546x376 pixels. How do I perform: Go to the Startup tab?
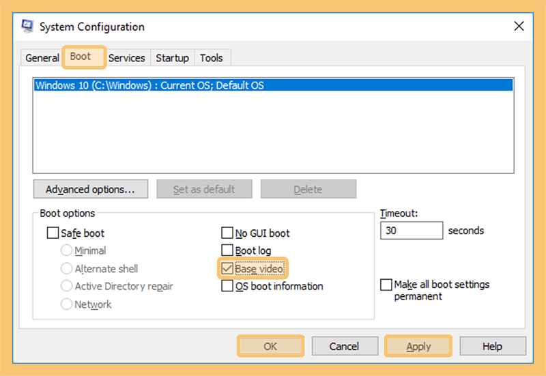pos(173,58)
